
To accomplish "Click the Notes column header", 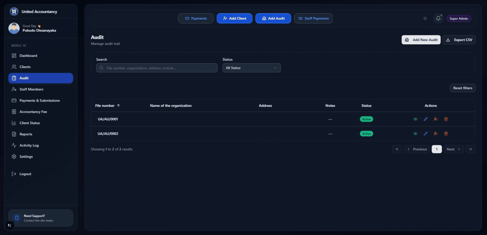I will 330,106.
